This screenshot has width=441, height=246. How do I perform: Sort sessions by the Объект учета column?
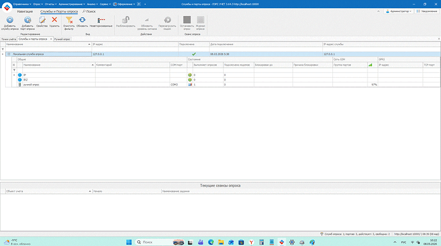pyautogui.click(x=49, y=191)
